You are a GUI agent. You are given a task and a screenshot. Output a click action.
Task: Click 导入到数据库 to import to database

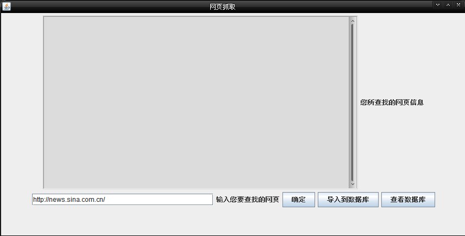348,200
